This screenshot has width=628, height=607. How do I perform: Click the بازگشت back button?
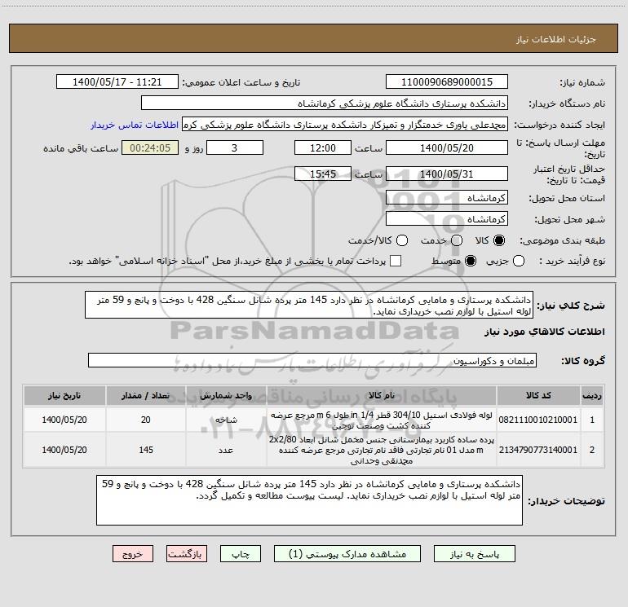coord(187,554)
